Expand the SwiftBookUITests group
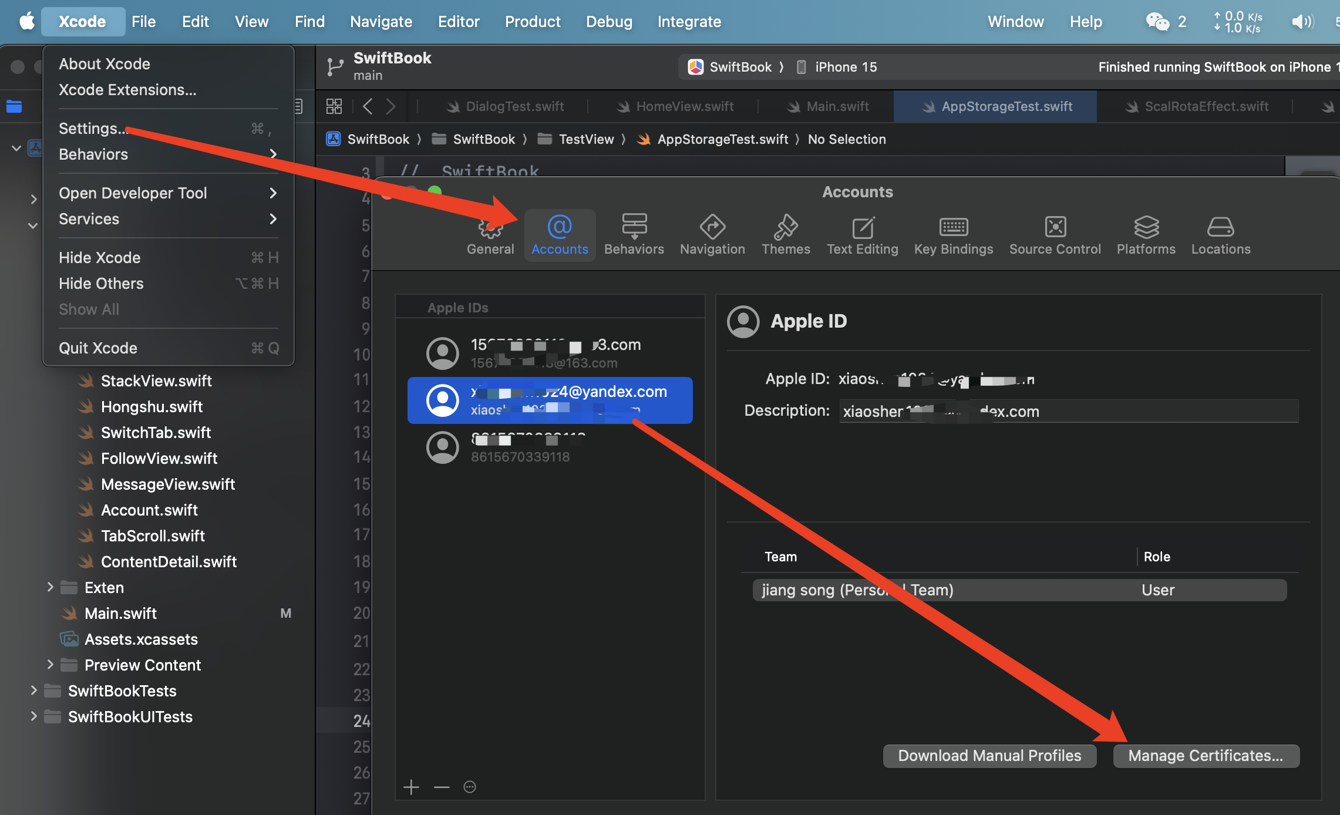1340x815 pixels. pyautogui.click(x=33, y=716)
